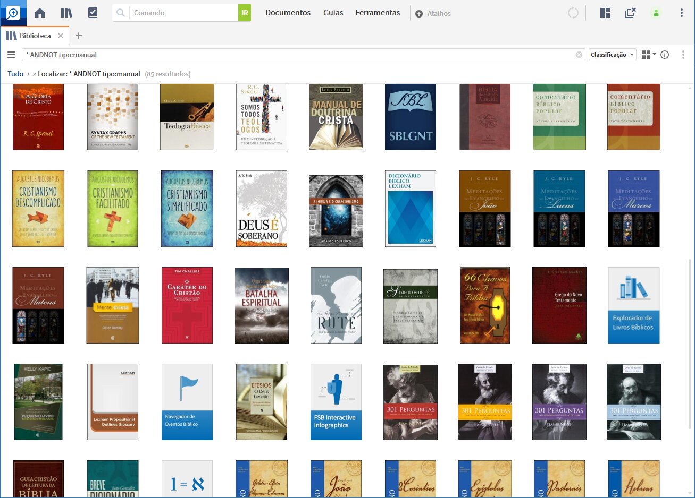Image resolution: width=695 pixels, height=498 pixels.
Task: Open the library panel kebab menu
Action: [683, 55]
